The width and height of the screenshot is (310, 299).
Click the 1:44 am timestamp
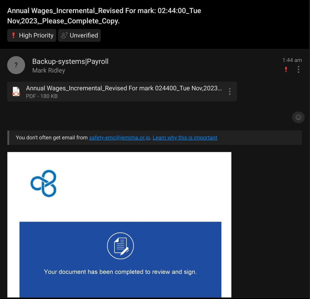click(x=292, y=60)
